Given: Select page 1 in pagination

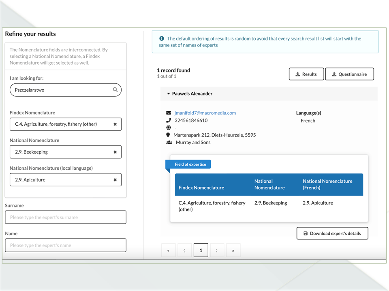Looking at the screenshot, I should pyautogui.click(x=201, y=251).
